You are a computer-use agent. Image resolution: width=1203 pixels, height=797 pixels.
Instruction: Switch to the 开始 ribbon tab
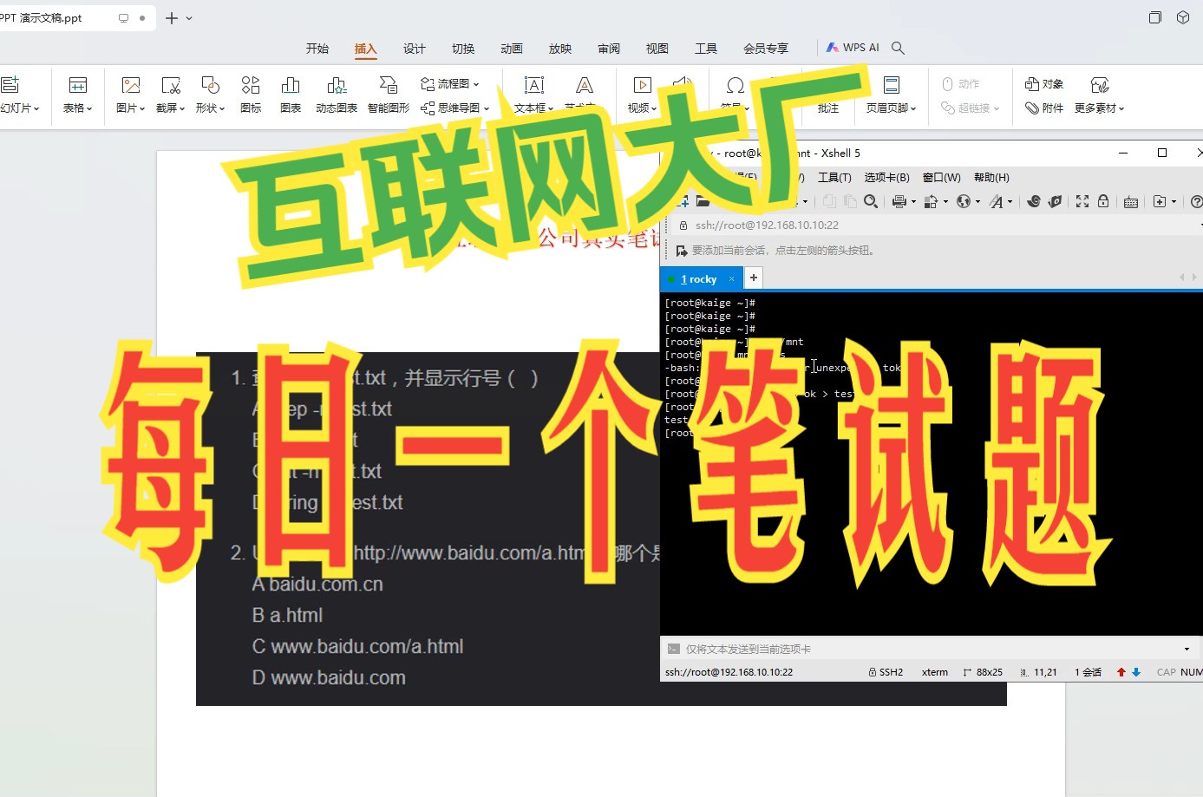tap(317, 49)
